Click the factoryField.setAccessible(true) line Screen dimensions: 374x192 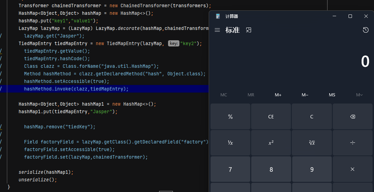coord(70,150)
